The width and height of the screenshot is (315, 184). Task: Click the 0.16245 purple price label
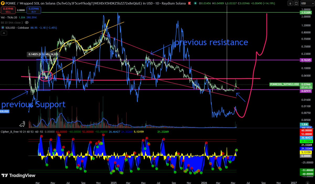306,60
